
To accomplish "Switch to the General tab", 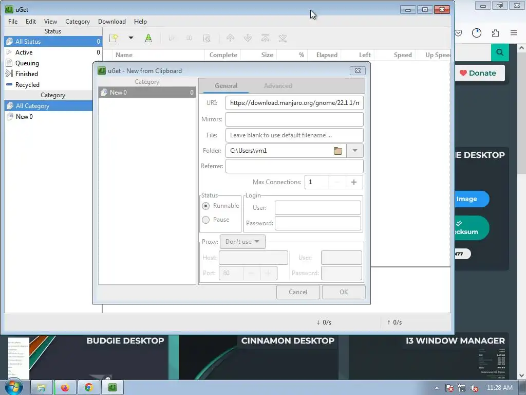I will click(226, 86).
